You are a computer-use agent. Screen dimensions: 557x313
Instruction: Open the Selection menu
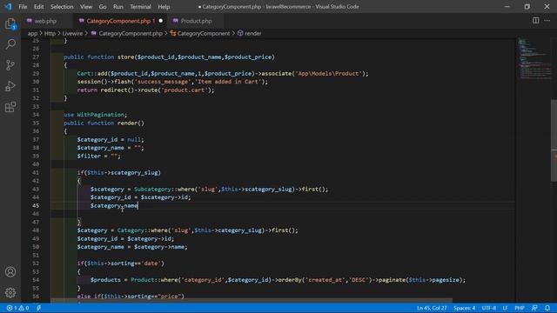coord(62,7)
